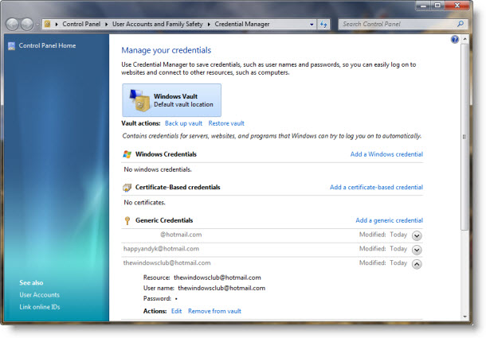Click Remove from vault link
Screen dimensions: 486x338
214,312
